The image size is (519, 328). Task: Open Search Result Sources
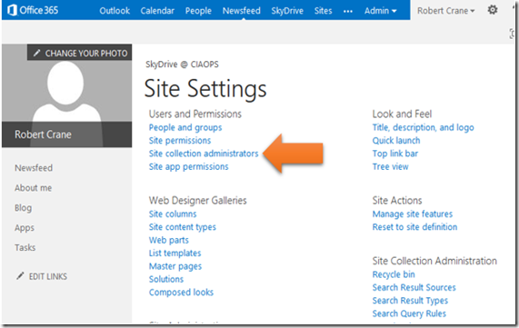click(414, 287)
